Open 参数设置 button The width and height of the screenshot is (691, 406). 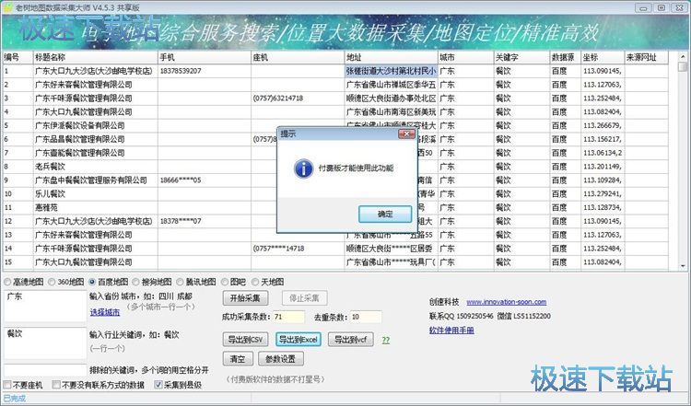pos(281,359)
